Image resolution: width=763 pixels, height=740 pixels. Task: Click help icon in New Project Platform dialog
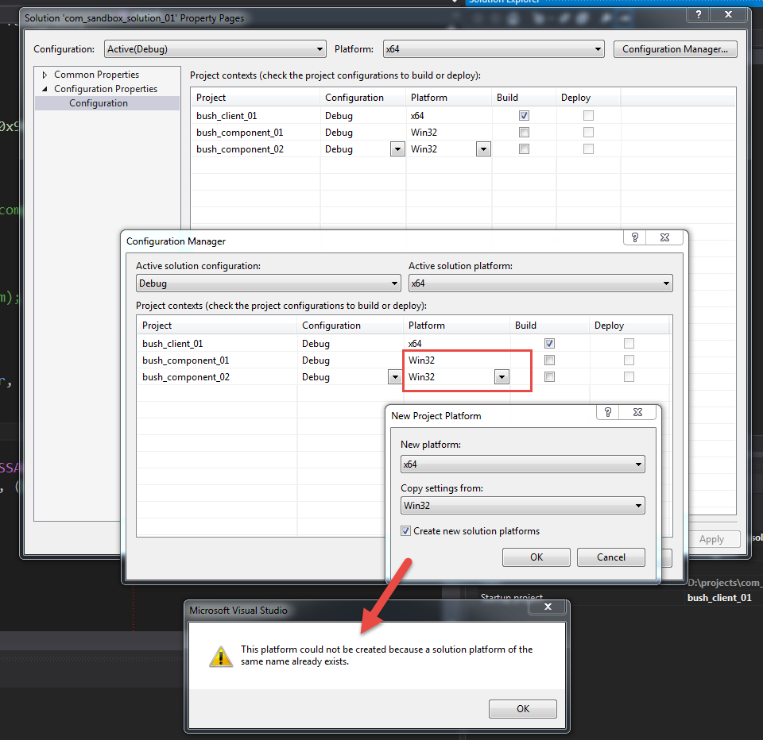[607, 413]
